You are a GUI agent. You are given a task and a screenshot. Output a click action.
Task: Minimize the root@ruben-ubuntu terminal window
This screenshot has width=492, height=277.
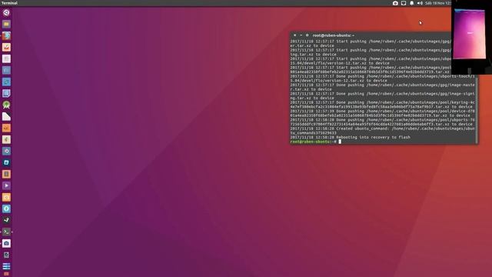tap(301, 35)
